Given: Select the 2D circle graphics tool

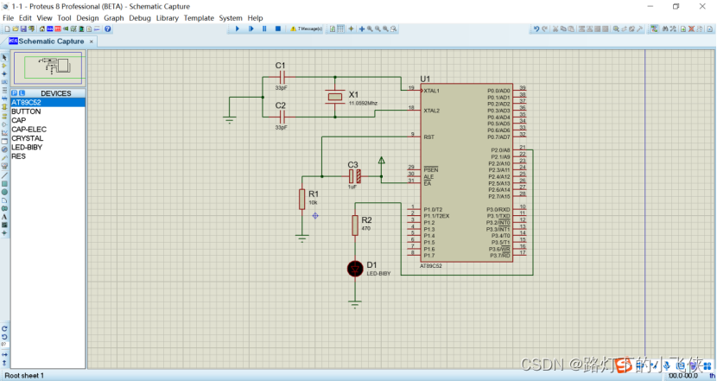Looking at the screenshot, I should pos(4,192).
